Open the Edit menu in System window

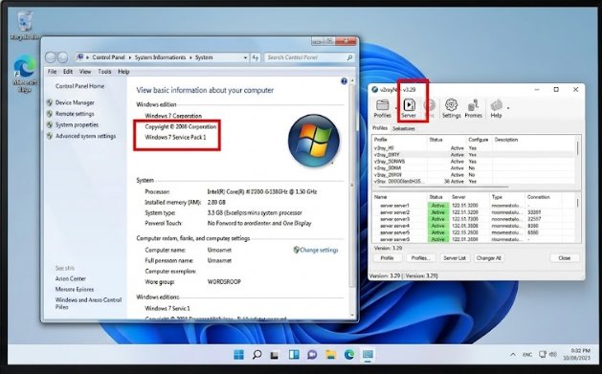tap(68, 72)
